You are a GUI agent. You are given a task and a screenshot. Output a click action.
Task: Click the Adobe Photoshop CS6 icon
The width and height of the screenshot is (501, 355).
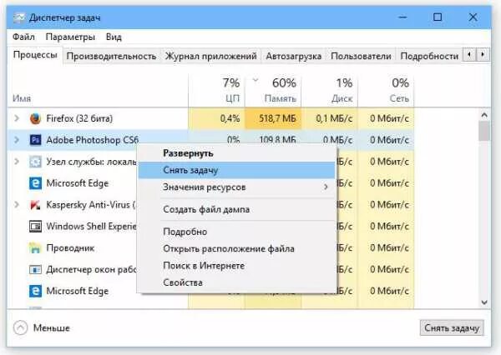click(x=35, y=140)
